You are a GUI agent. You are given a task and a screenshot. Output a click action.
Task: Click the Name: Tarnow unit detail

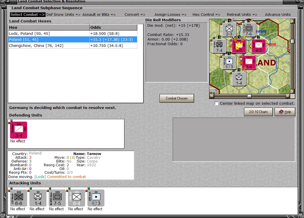coord(87,154)
